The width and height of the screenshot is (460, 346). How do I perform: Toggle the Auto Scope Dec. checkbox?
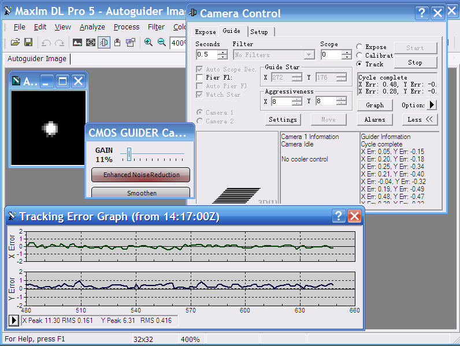click(199, 69)
